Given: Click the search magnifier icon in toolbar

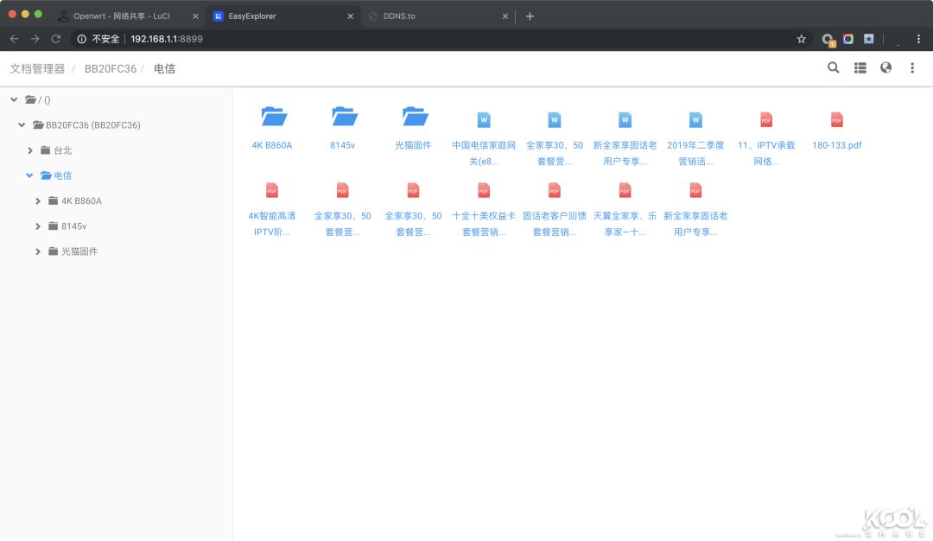Looking at the screenshot, I should pyautogui.click(x=833, y=68).
